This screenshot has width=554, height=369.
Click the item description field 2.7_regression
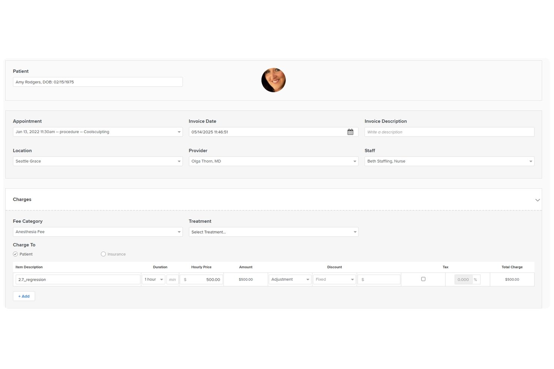tap(78, 279)
